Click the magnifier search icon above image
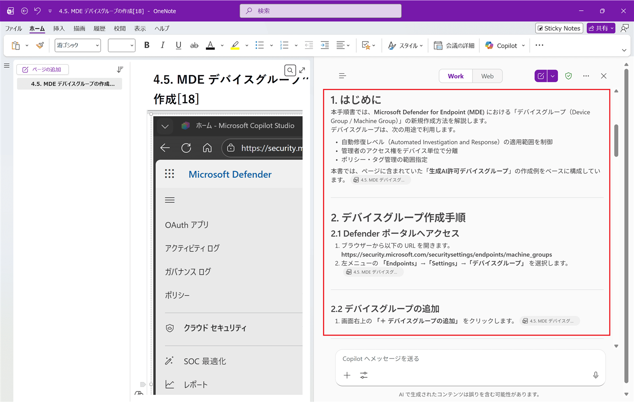634x402 pixels. [290, 70]
